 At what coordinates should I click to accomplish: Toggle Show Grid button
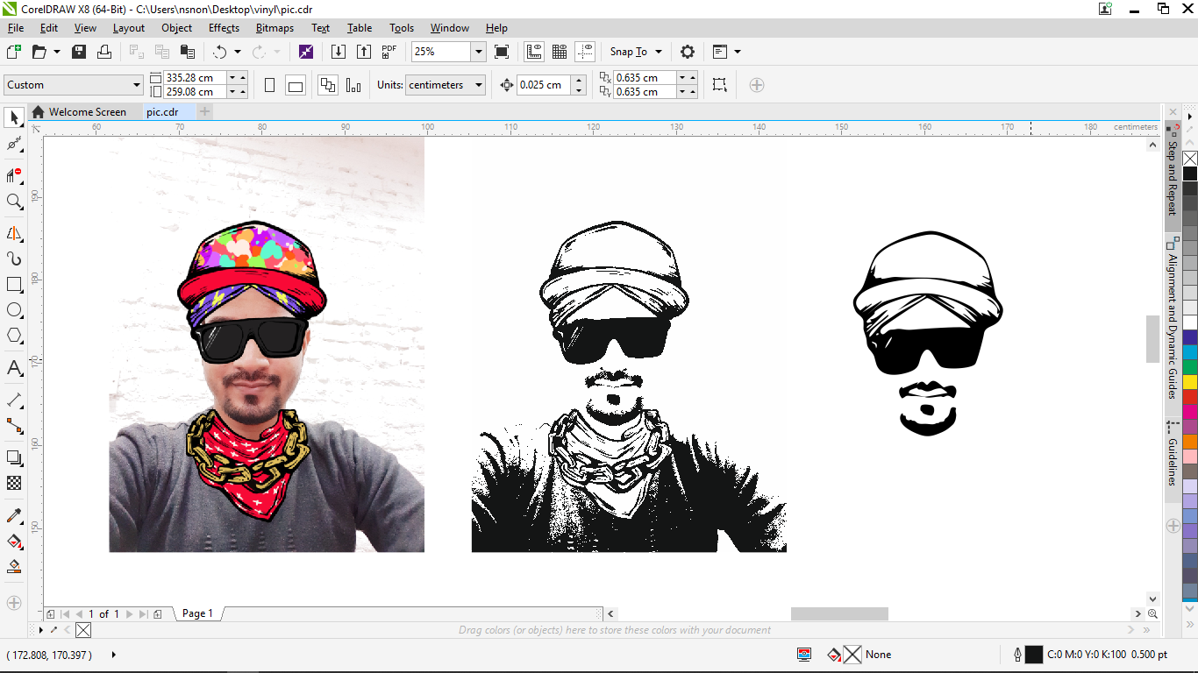pyautogui.click(x=559, y=52)
